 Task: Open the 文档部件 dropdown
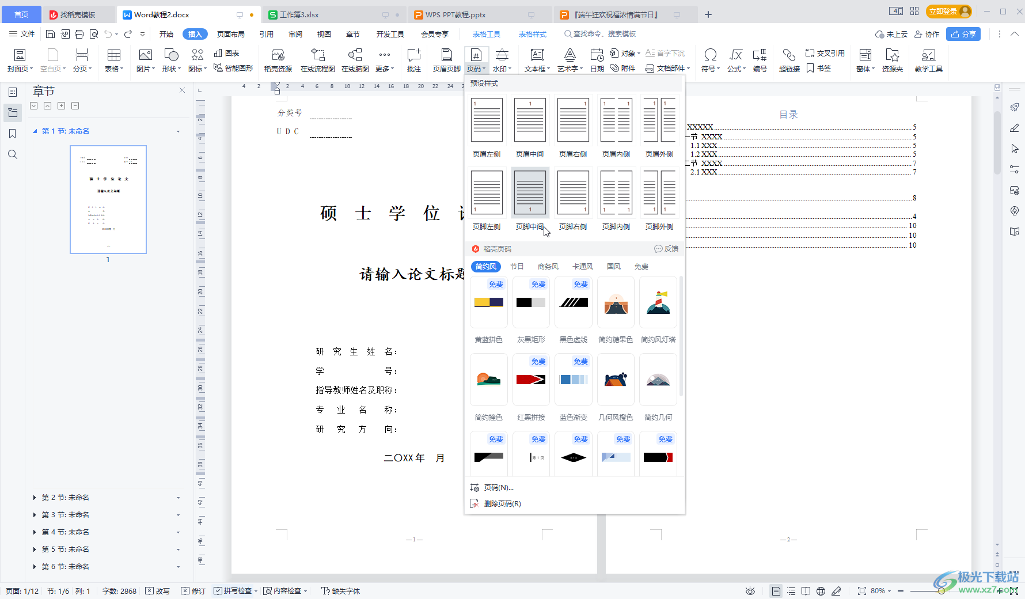click(x=667, y=68)
